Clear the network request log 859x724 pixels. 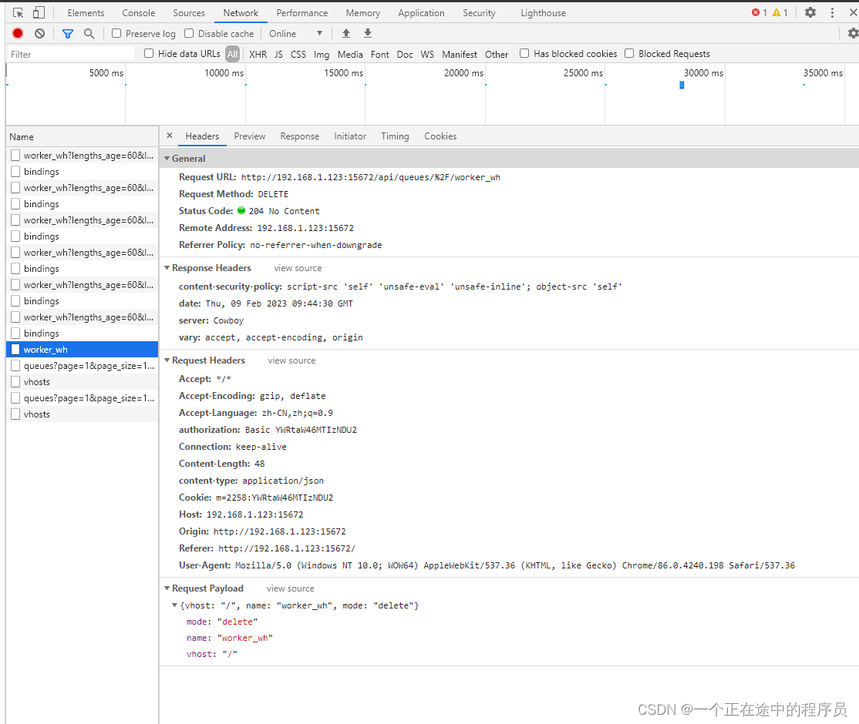(39, 34)
